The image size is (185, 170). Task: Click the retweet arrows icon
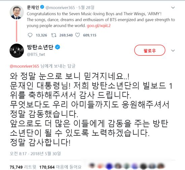pyautogui.click(x=54, y=35)
